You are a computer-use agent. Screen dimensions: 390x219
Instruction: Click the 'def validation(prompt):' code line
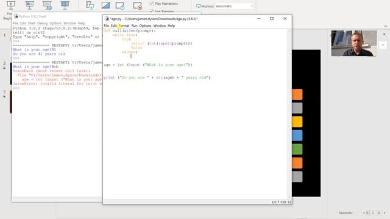(x=130, y=31)
